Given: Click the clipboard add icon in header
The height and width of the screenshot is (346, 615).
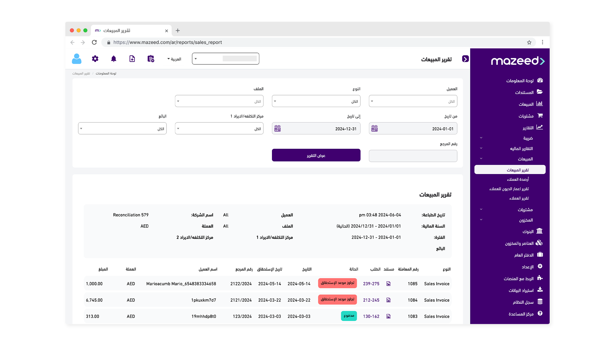Looking at the screenshot, I should pos(151,59).
